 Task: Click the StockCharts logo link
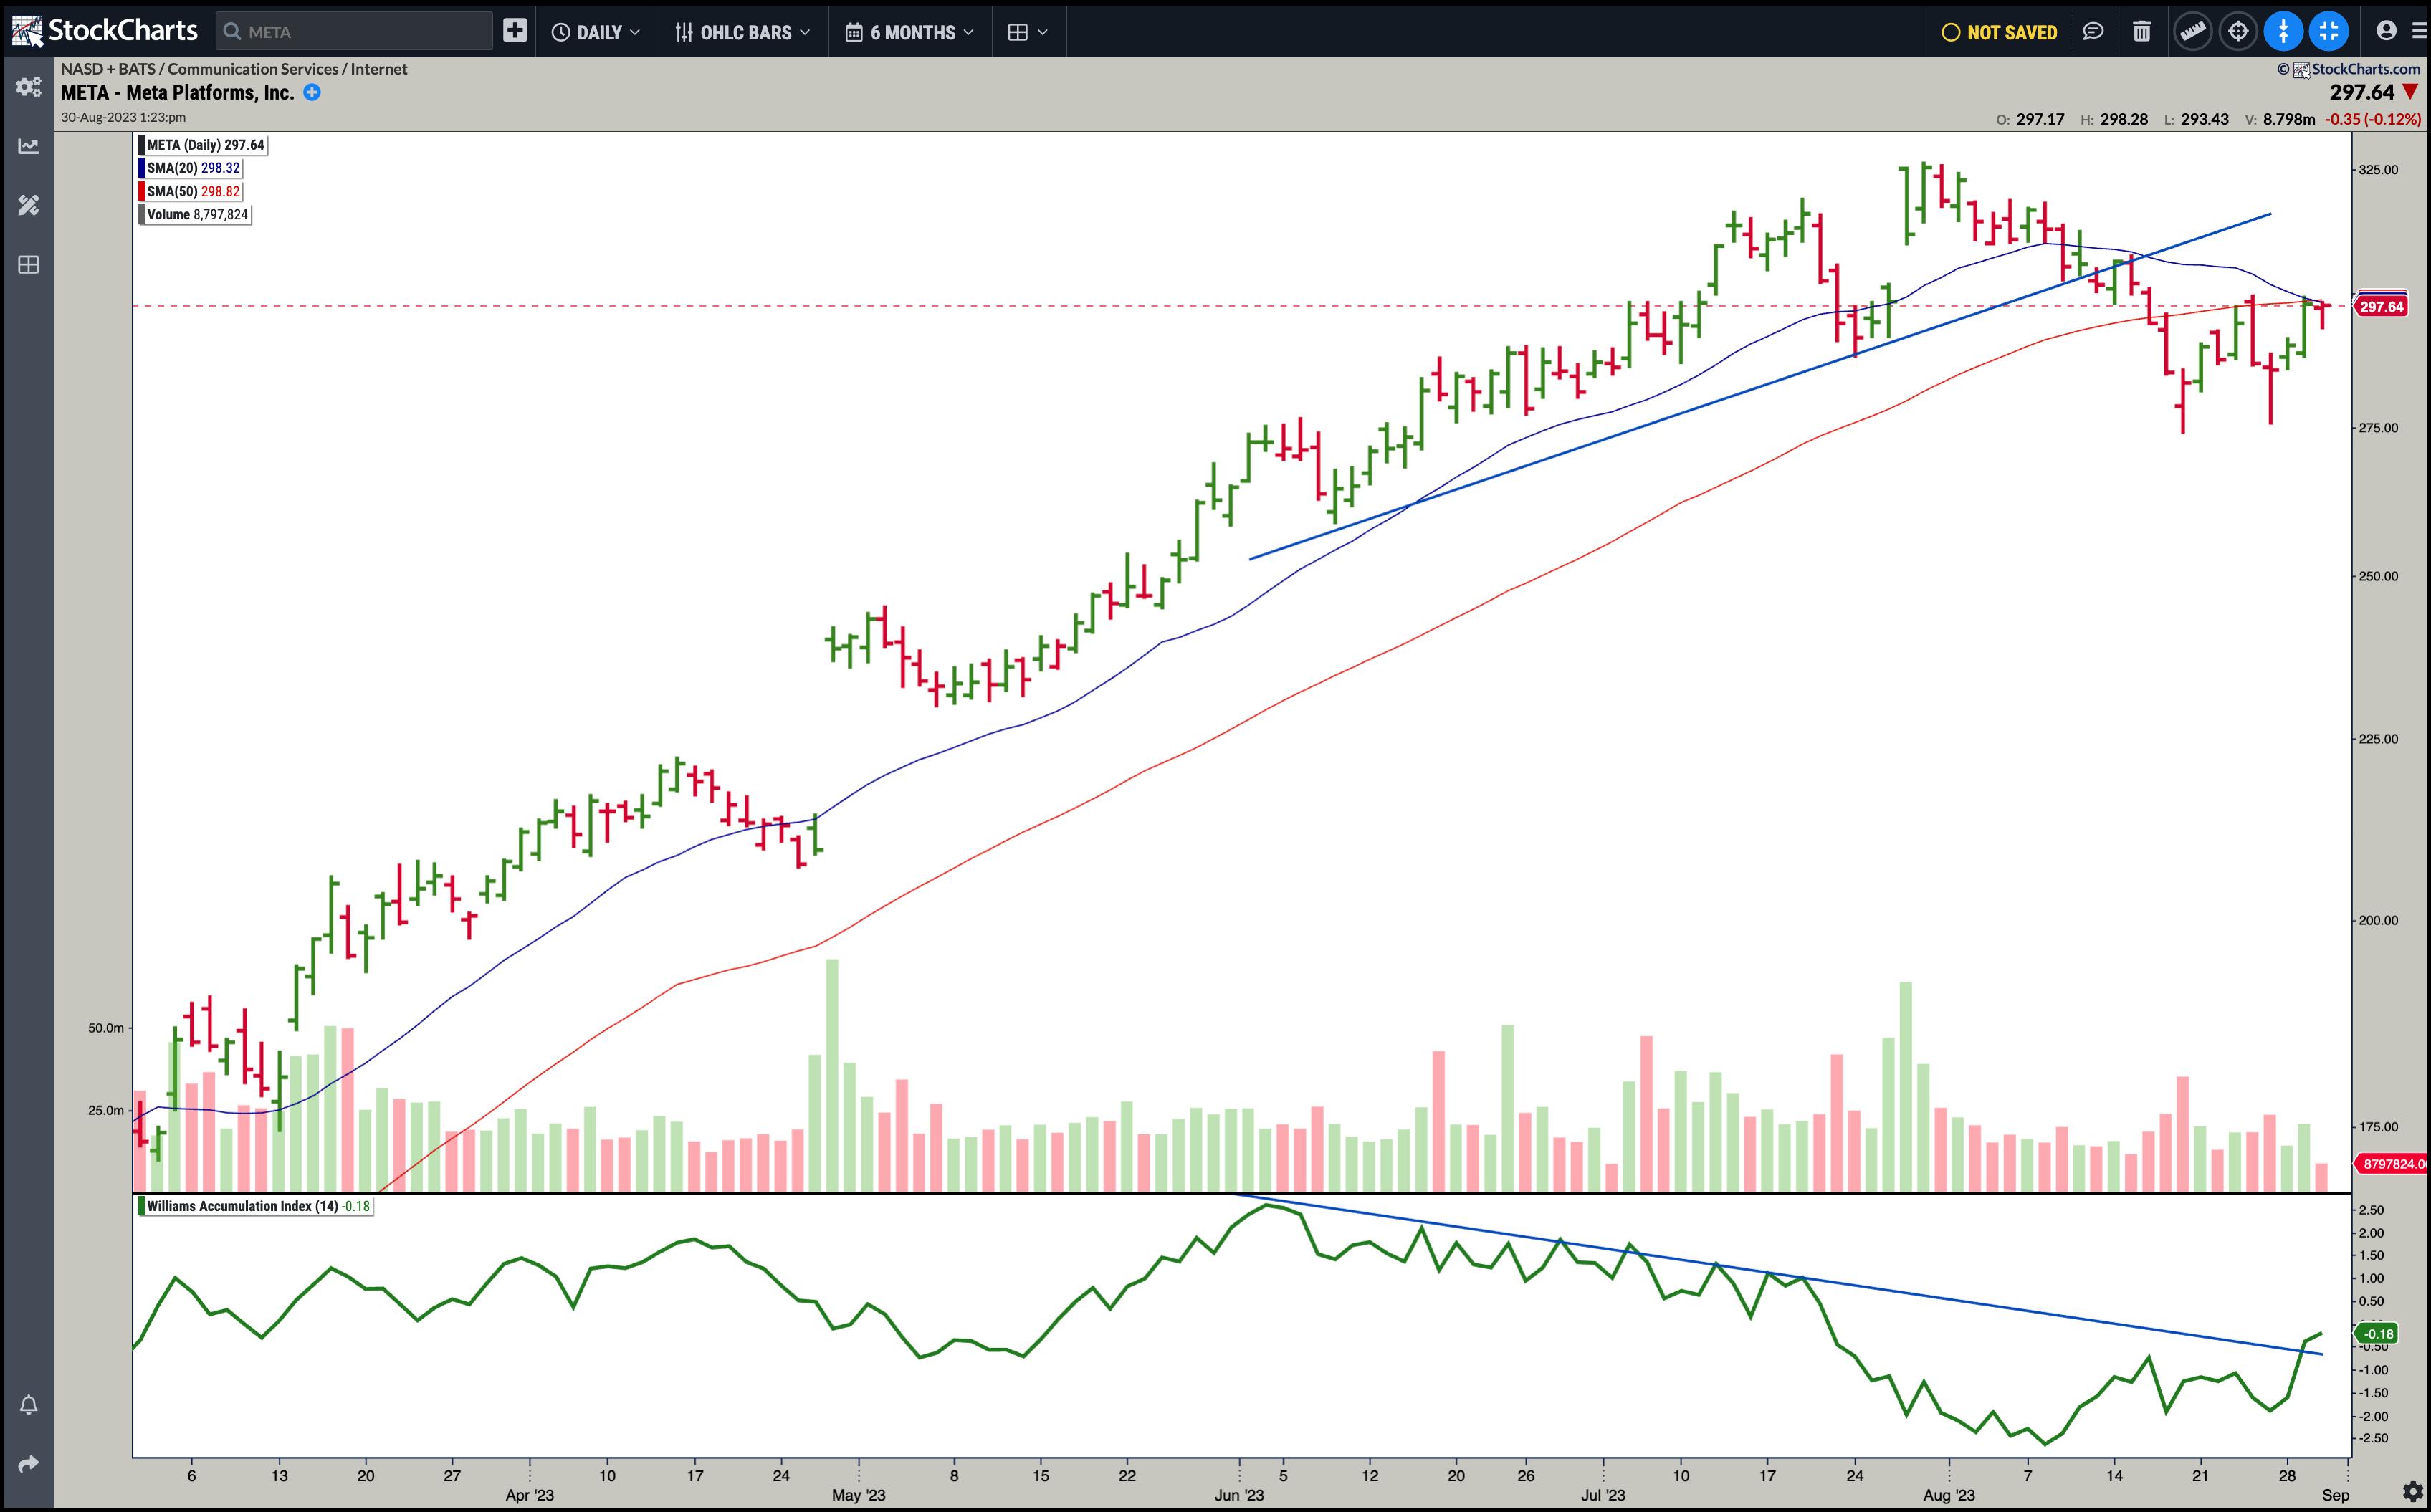click(x=105, y=31)
